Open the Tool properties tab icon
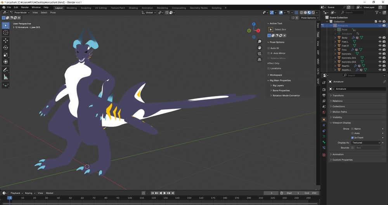This screenshot has height=205, width=388. 324,82
